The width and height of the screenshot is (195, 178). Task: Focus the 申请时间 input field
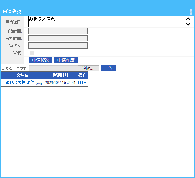point(58,31)
